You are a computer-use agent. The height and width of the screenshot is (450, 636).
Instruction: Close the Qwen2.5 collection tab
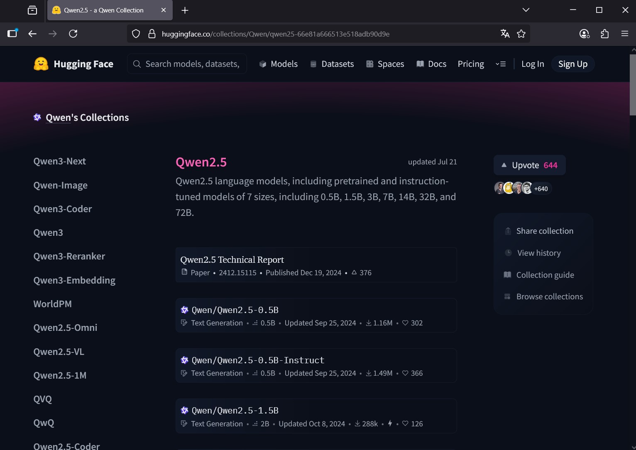[x=164, y=10]
